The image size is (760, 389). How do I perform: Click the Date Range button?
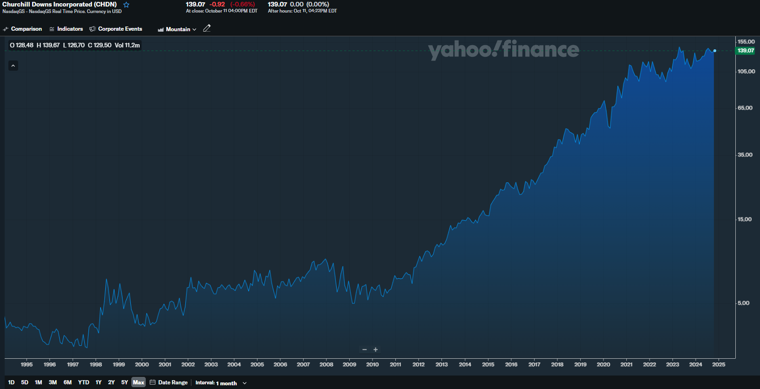[172, 382]
